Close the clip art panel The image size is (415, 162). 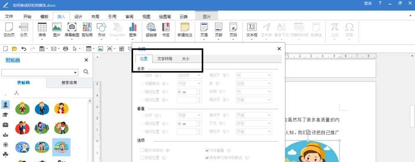pos(86,60)
